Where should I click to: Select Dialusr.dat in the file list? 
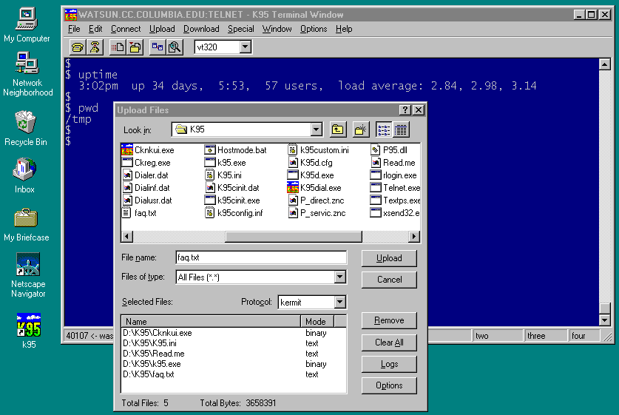(x=147, y=200)
